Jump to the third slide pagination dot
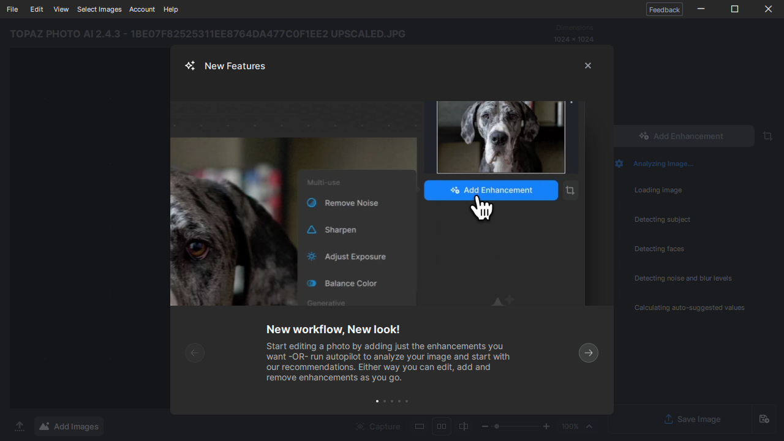Image resolution: width=784 pixels, height=441 pixels. [x=392, y=401]
